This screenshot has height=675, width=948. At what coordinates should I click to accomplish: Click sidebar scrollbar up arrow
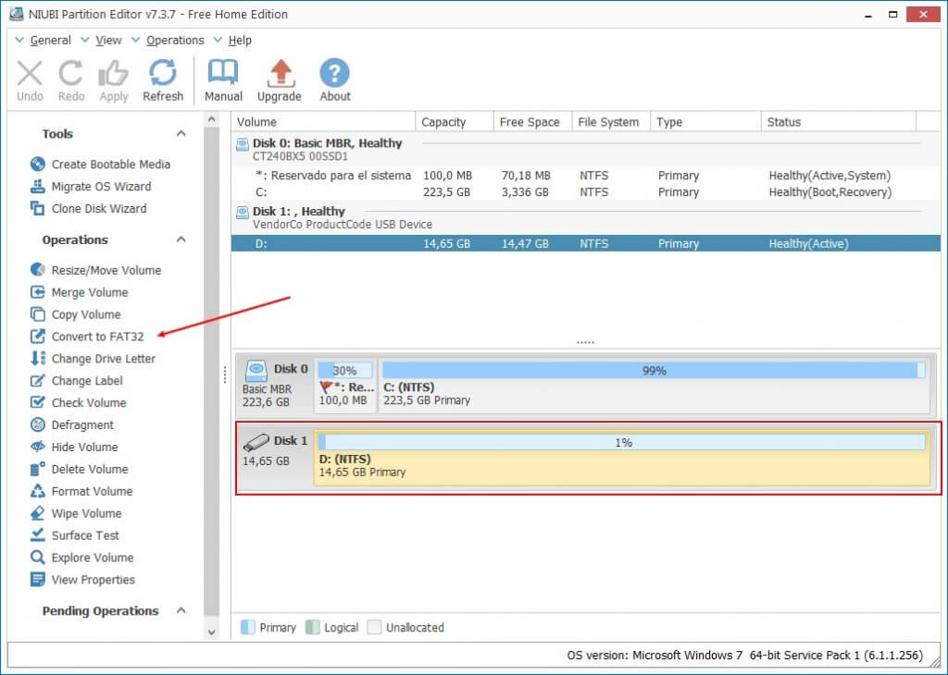coord(211,119)
